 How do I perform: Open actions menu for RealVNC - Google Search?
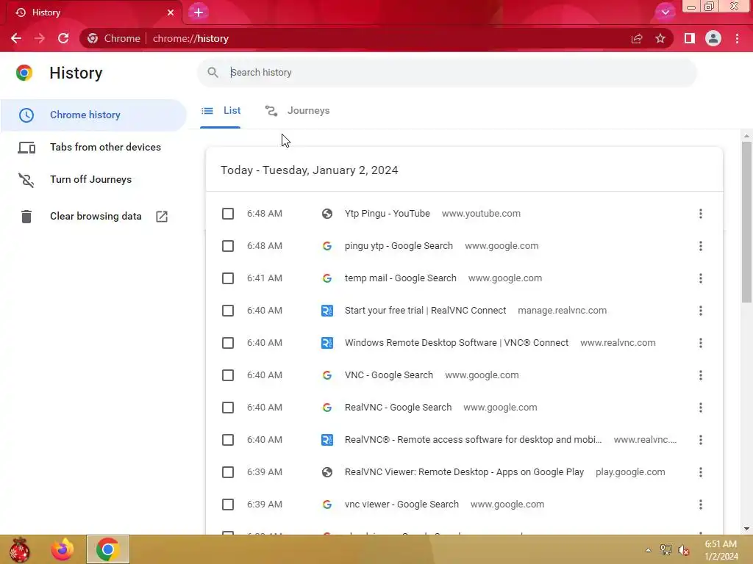(701, 408)
